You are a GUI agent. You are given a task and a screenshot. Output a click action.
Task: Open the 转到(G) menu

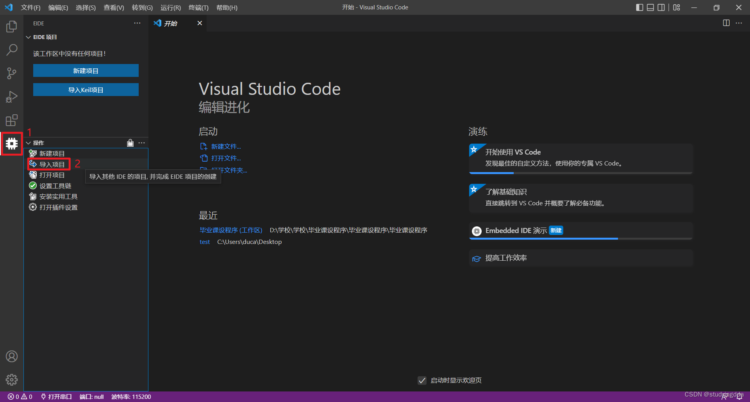click(x=142, y=7)
